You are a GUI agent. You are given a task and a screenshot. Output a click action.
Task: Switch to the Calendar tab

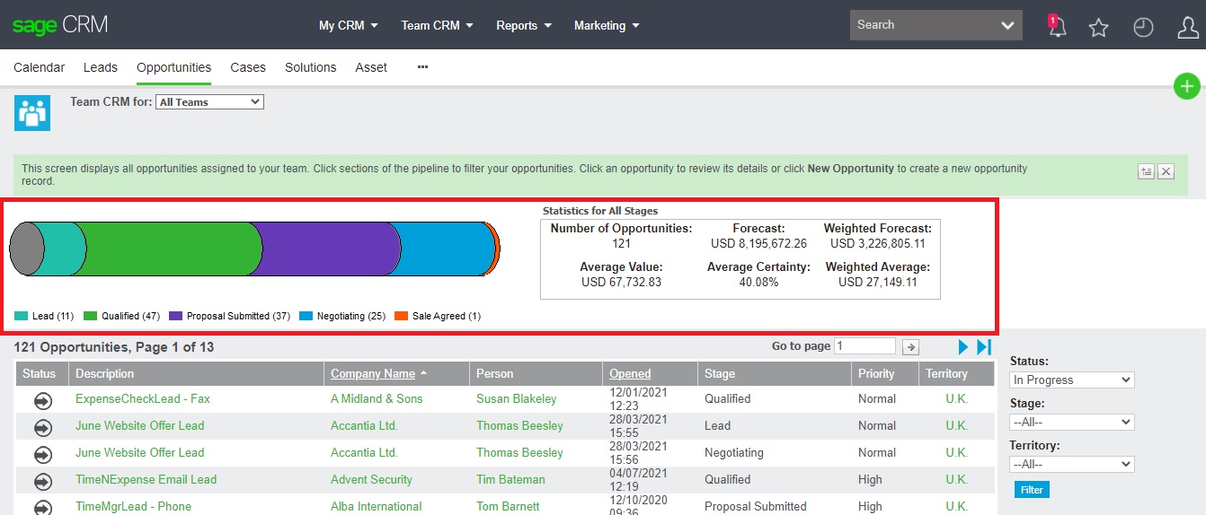40,67
